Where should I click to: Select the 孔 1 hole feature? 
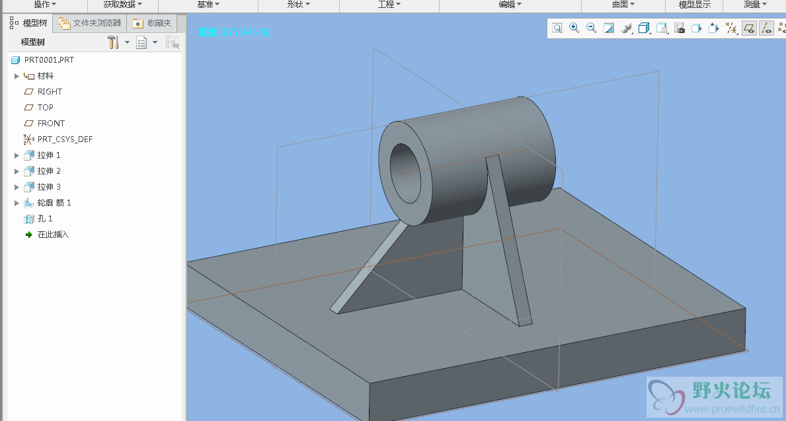click(38, 219)
